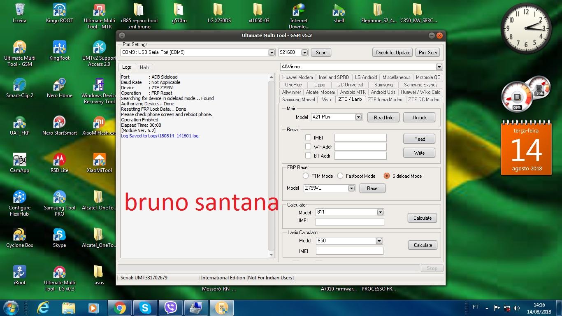Open Kingo ROOT desktop shortcut
Image resolution: width=562 pixels, height=316 pixels.
(60, 13)
